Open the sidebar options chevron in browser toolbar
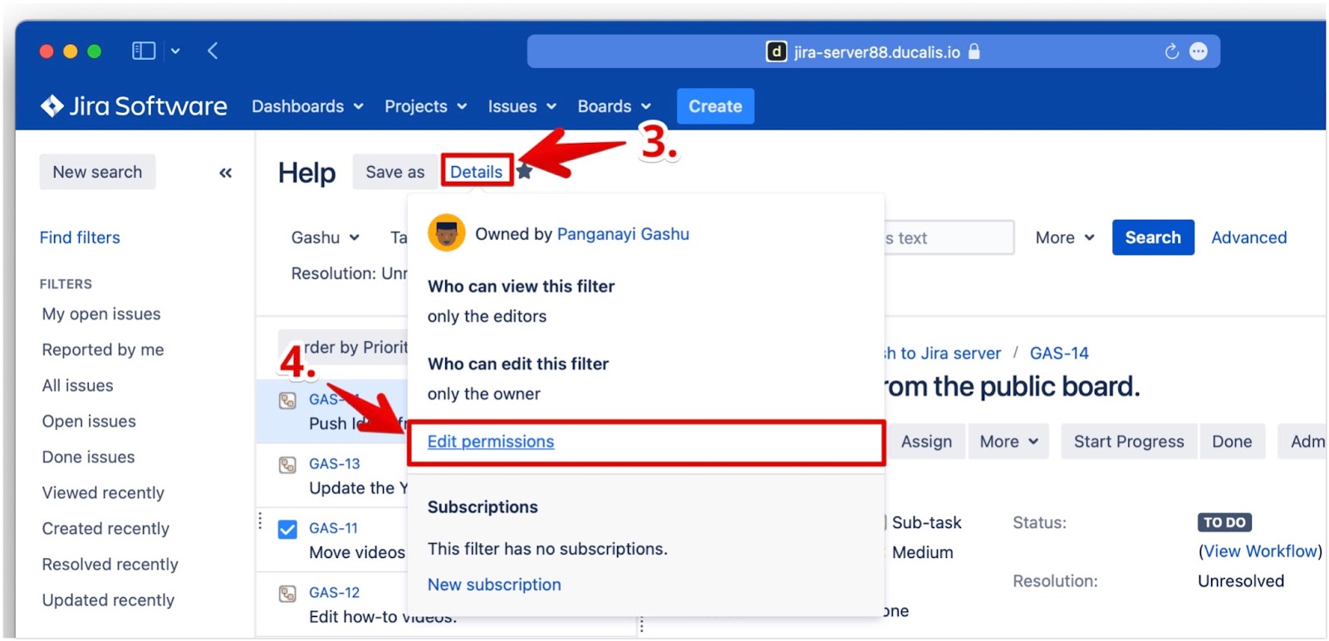The height and width of the screenshot is (641, 1329). tap(175, 51)
